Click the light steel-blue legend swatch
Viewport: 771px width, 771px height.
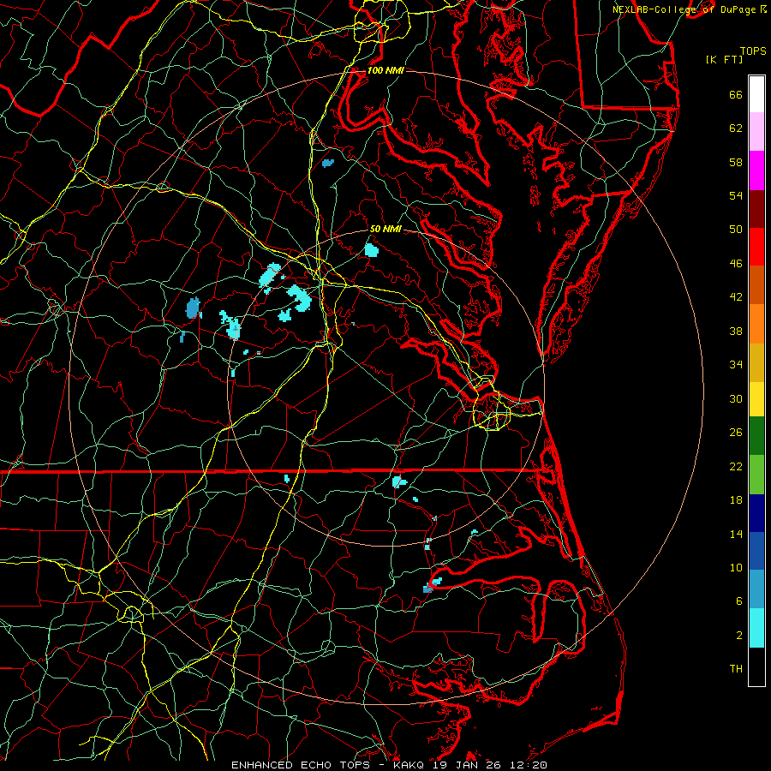click(x=756, y=589)
